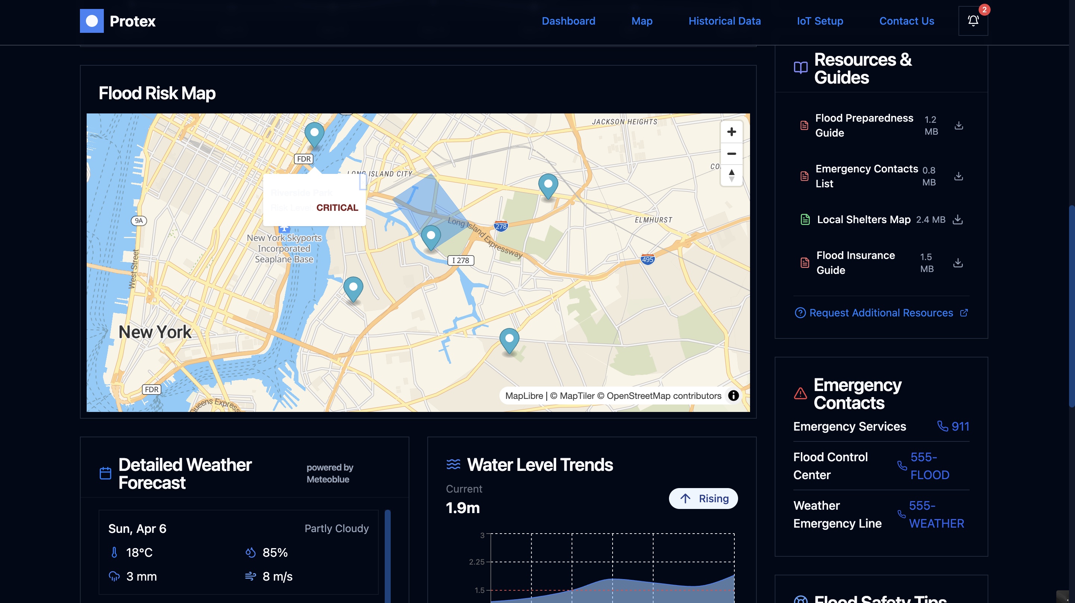
Task: Open the IoT Setup page
Action: click(x=820, y=21)
